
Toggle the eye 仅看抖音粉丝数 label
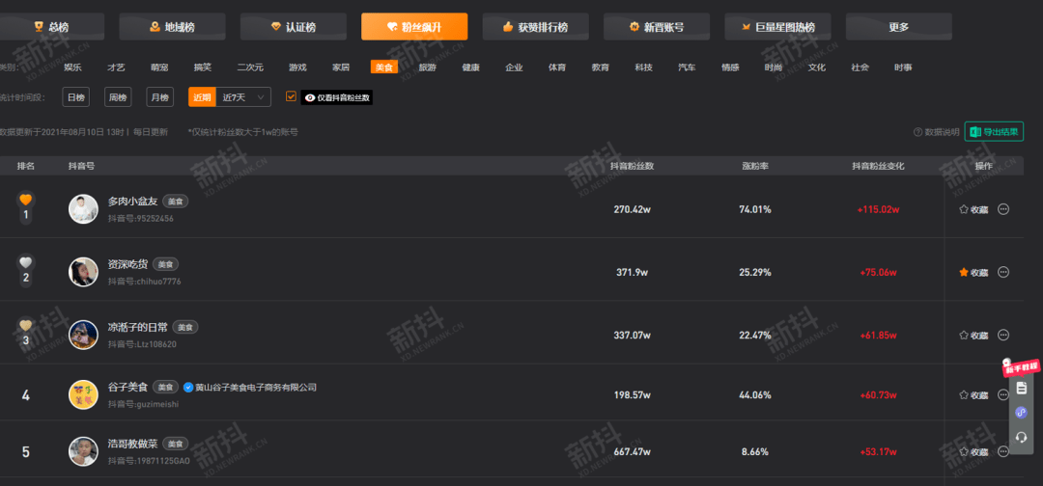[x=337, y=97]
